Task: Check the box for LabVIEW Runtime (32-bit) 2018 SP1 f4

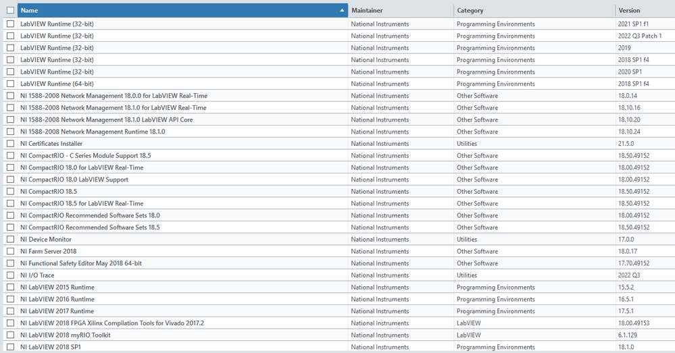Action: (10, 60)
